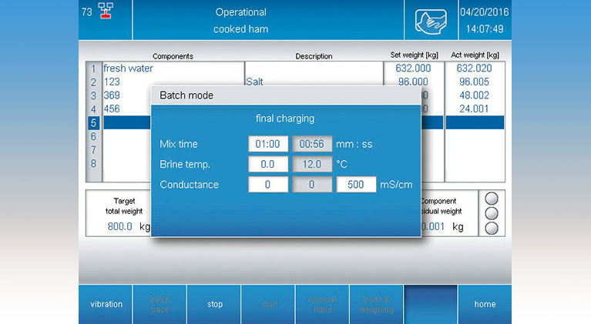The image size is (591, 324).
Task: Select the fresh water component row
Action: point(173,68)
